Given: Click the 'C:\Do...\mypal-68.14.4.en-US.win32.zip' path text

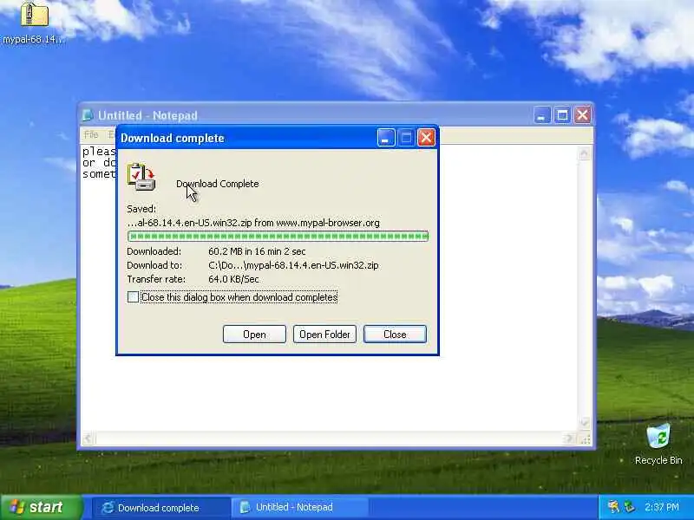Looking at the screenshot, I should pos(293,265).
